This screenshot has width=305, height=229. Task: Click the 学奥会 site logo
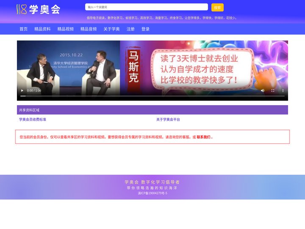click(x=38, y=9)
